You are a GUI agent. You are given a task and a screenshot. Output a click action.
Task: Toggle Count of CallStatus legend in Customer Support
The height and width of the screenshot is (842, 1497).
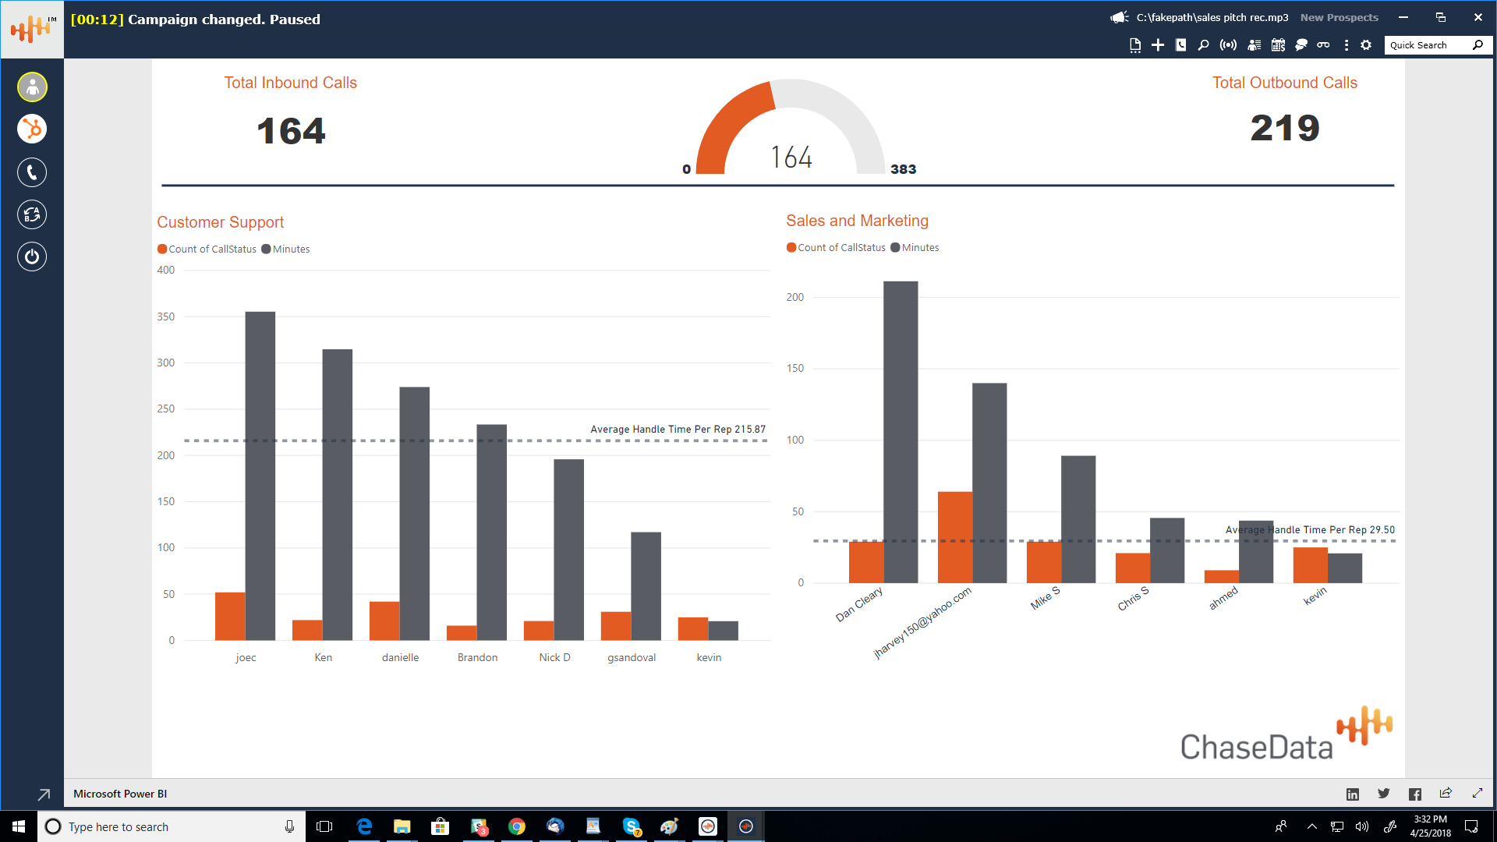coord(207,249)
